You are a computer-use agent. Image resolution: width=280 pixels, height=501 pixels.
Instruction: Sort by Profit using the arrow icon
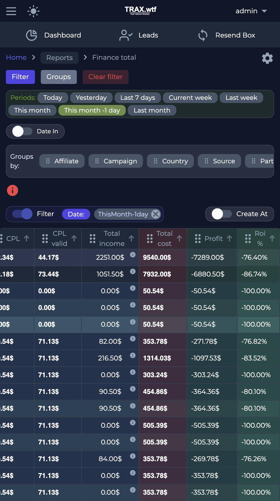[x=229, y=238]
